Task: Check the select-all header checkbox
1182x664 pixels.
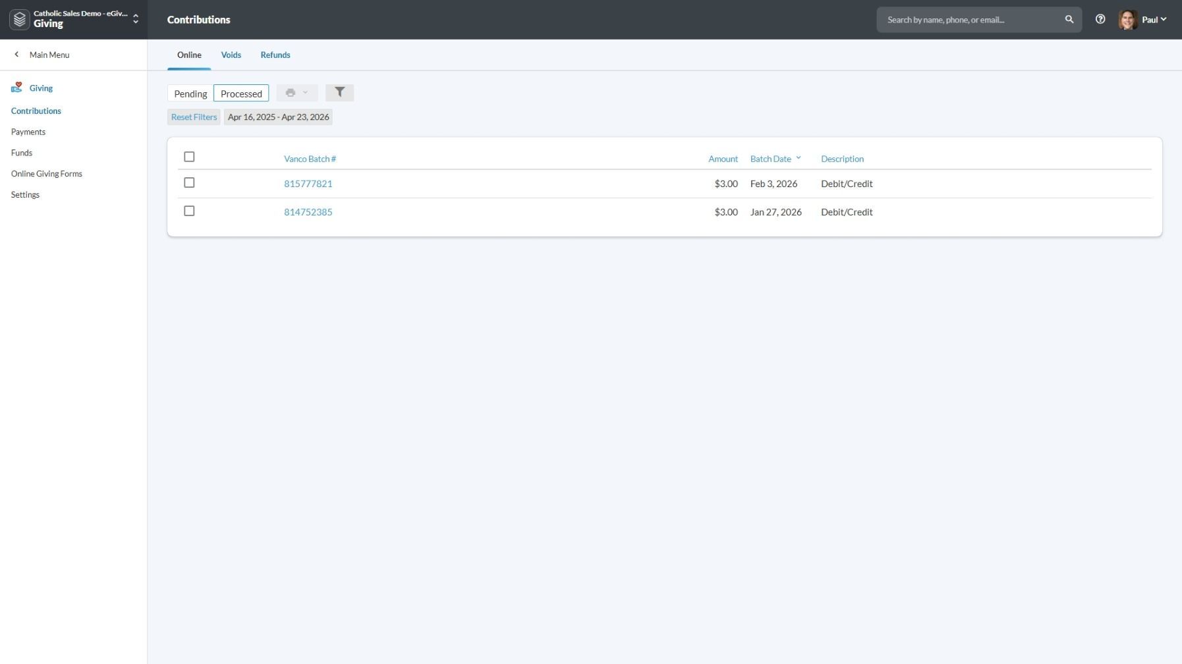Action: coord(189,157)
